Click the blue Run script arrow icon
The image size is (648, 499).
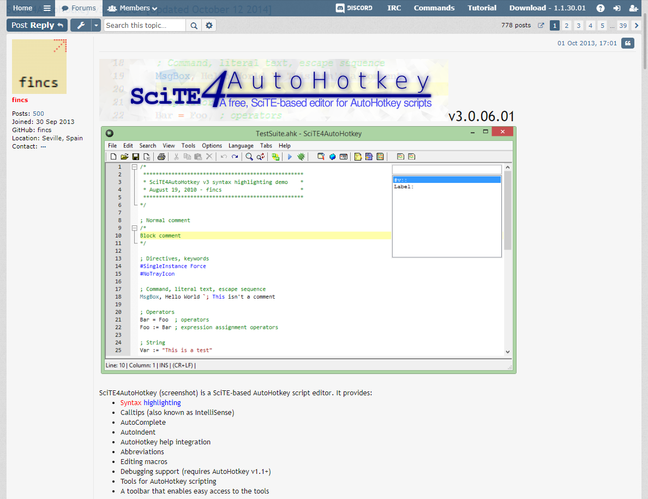pyautogui.click(x=290, y=156)
